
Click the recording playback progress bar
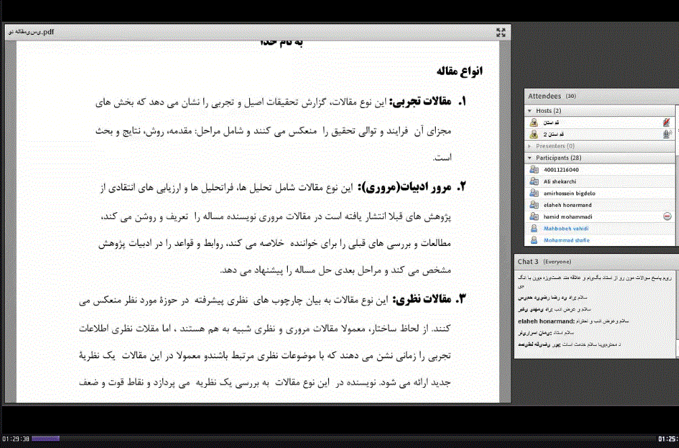[338, 439]
